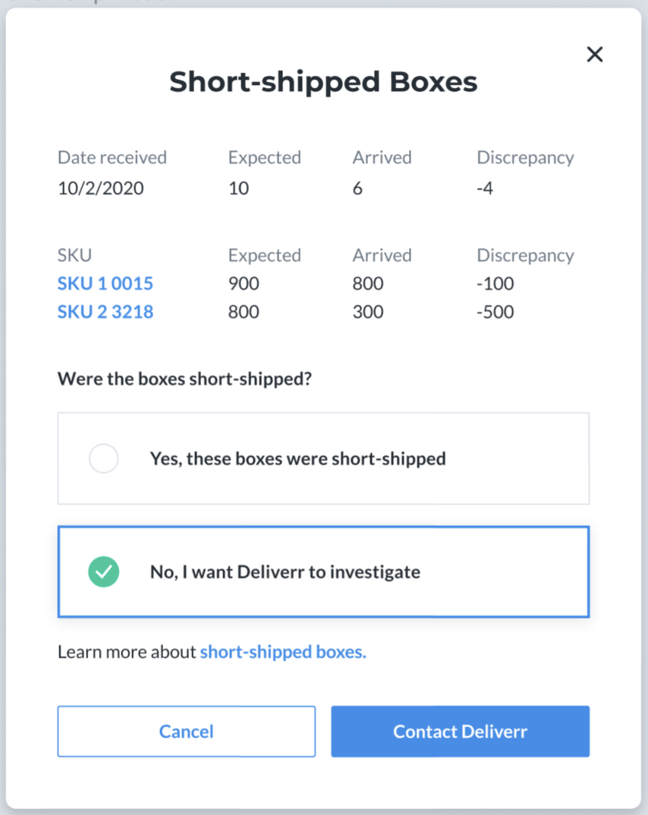Open the SKU 2 3218 link
This screenshot has width=648, height=815.
point(105,312)
